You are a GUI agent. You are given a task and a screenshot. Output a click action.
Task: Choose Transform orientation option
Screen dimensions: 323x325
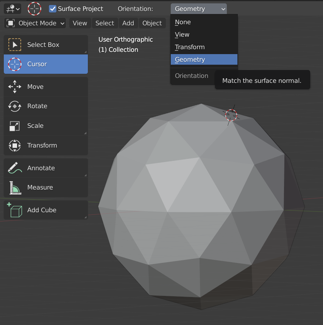[204, 47]
